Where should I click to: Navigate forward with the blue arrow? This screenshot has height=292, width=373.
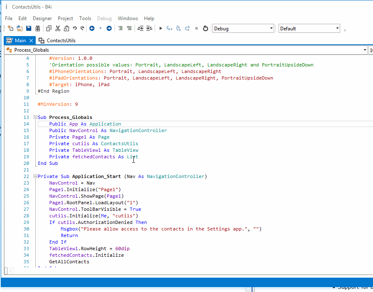click(109, 28)
